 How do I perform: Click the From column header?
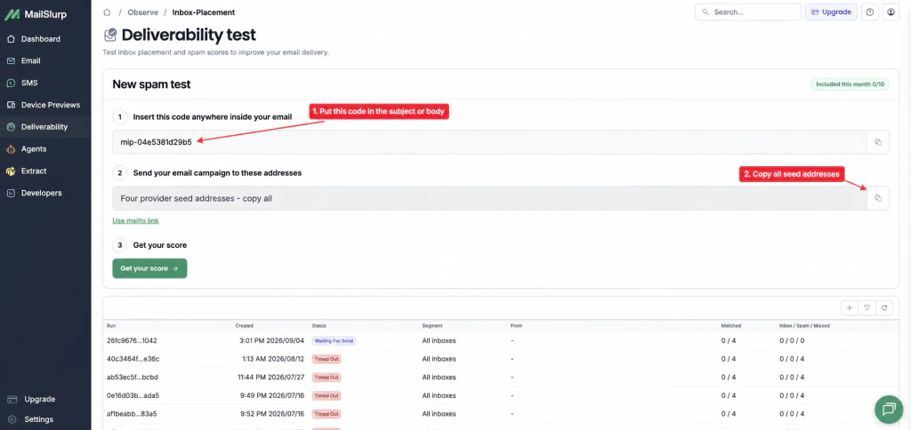[x=516, y=325]
